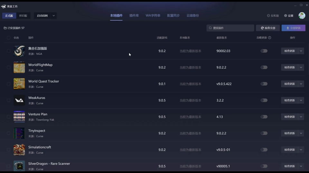
Task: Click the version value 90002.03
Action: (x=223, y=51)
